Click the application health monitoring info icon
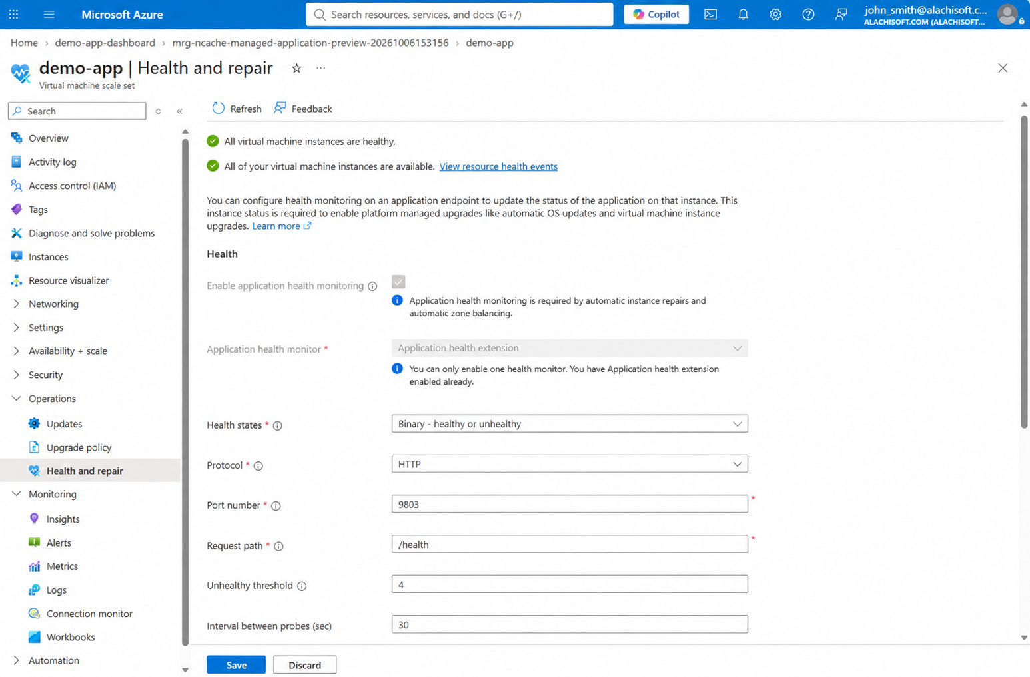Screen dimensions: 1030x677 pos(372,286)
